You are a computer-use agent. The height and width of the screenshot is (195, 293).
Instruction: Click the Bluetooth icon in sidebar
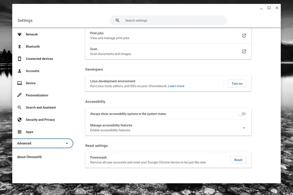tap(20, 47)
